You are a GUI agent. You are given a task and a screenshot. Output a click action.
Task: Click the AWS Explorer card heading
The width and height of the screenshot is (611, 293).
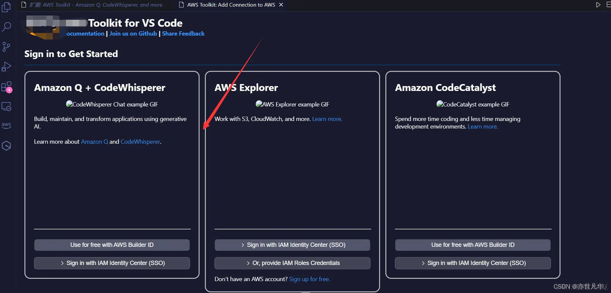pyautogui.click(x=246, y=88)
